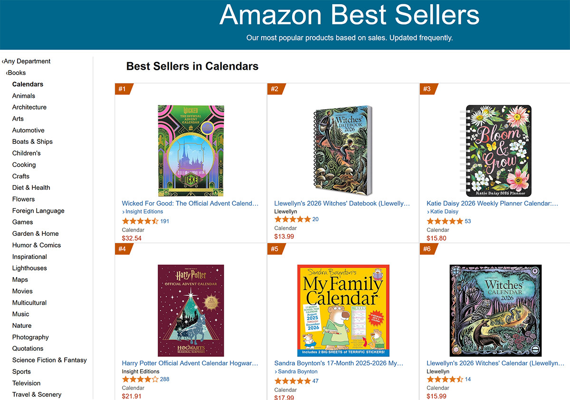
Task: Open the Wicked For Good Advent Calendar title
Action: click(190, 203)
